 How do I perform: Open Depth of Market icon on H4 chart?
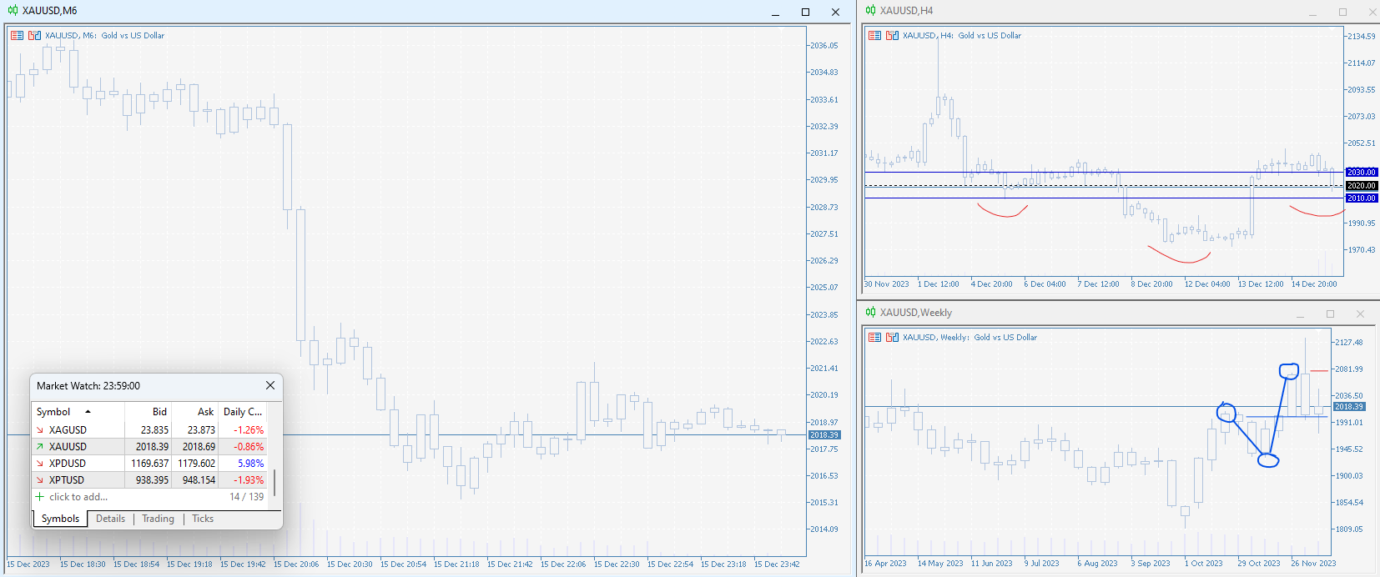(874, 36)
